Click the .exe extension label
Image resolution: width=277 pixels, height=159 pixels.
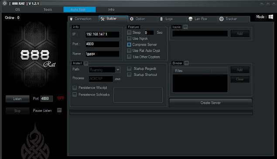117,79
